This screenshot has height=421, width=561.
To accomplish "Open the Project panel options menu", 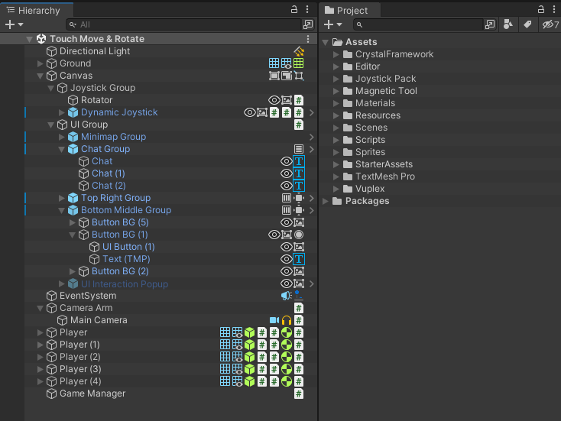I will pyautogui.click(x=554, y=9).
